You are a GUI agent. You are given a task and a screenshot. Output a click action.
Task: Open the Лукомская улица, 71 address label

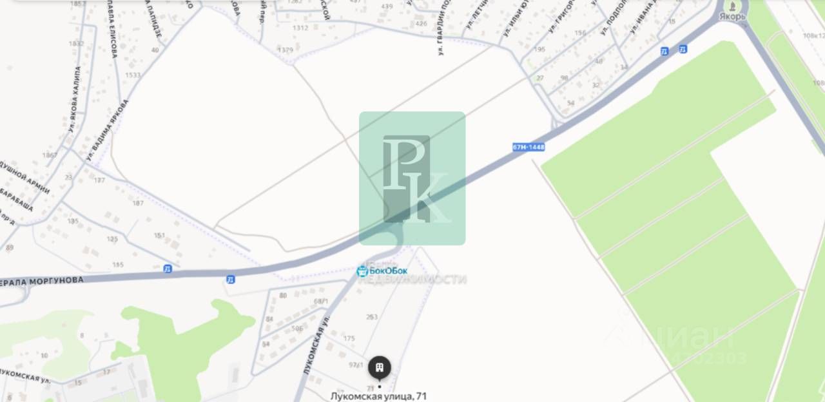(x=379, y=397)
